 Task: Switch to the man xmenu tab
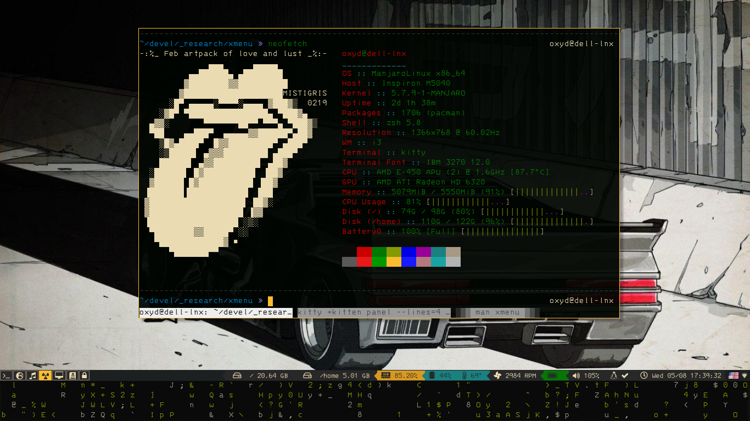pyautogui.click(x=497, y=312)
